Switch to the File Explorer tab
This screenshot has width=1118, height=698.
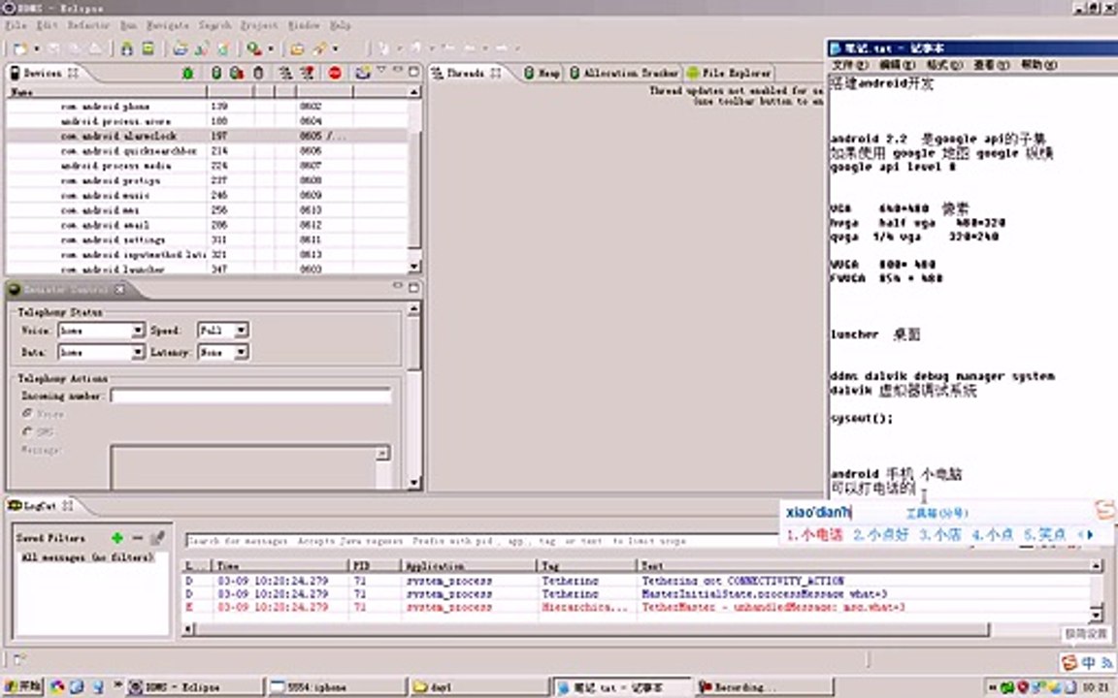point(729,73)
